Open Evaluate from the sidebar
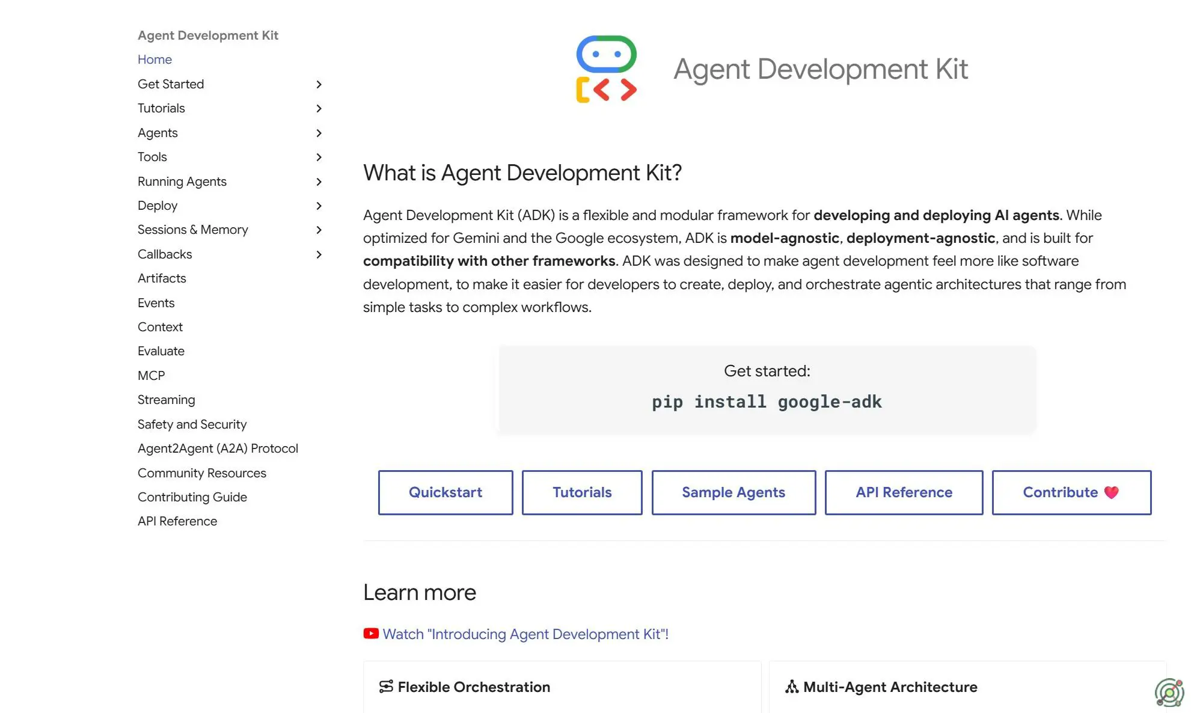This screenshot has width=1191, height=713. pos(161,351)
